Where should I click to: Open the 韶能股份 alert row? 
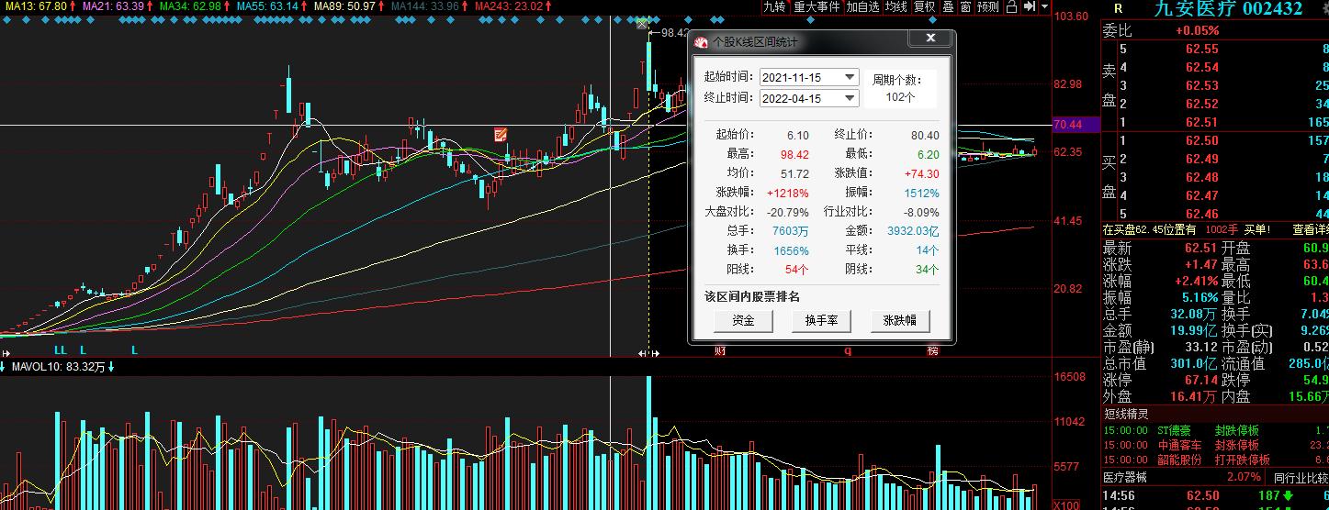(1215, 460)
